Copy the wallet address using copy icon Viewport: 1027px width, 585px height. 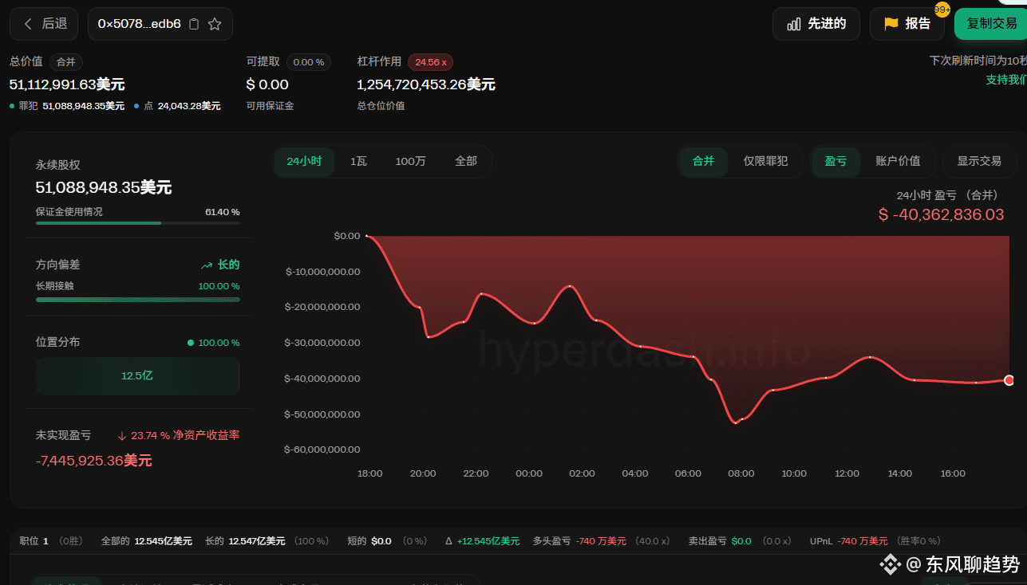(194, 24)
